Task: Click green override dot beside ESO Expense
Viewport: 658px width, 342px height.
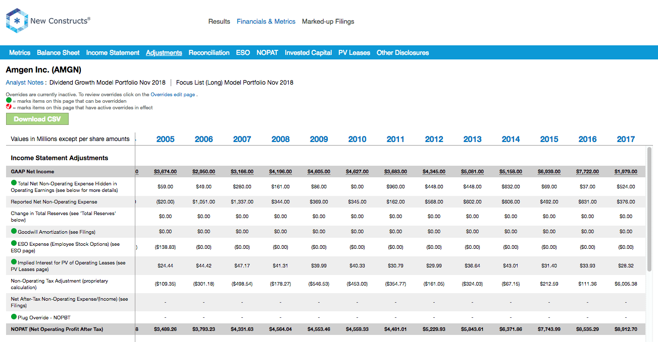Action: (x=14, y=243)
